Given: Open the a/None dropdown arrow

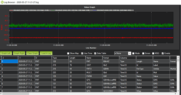Looking at the screenshot, I should click(x=130, y=53).
